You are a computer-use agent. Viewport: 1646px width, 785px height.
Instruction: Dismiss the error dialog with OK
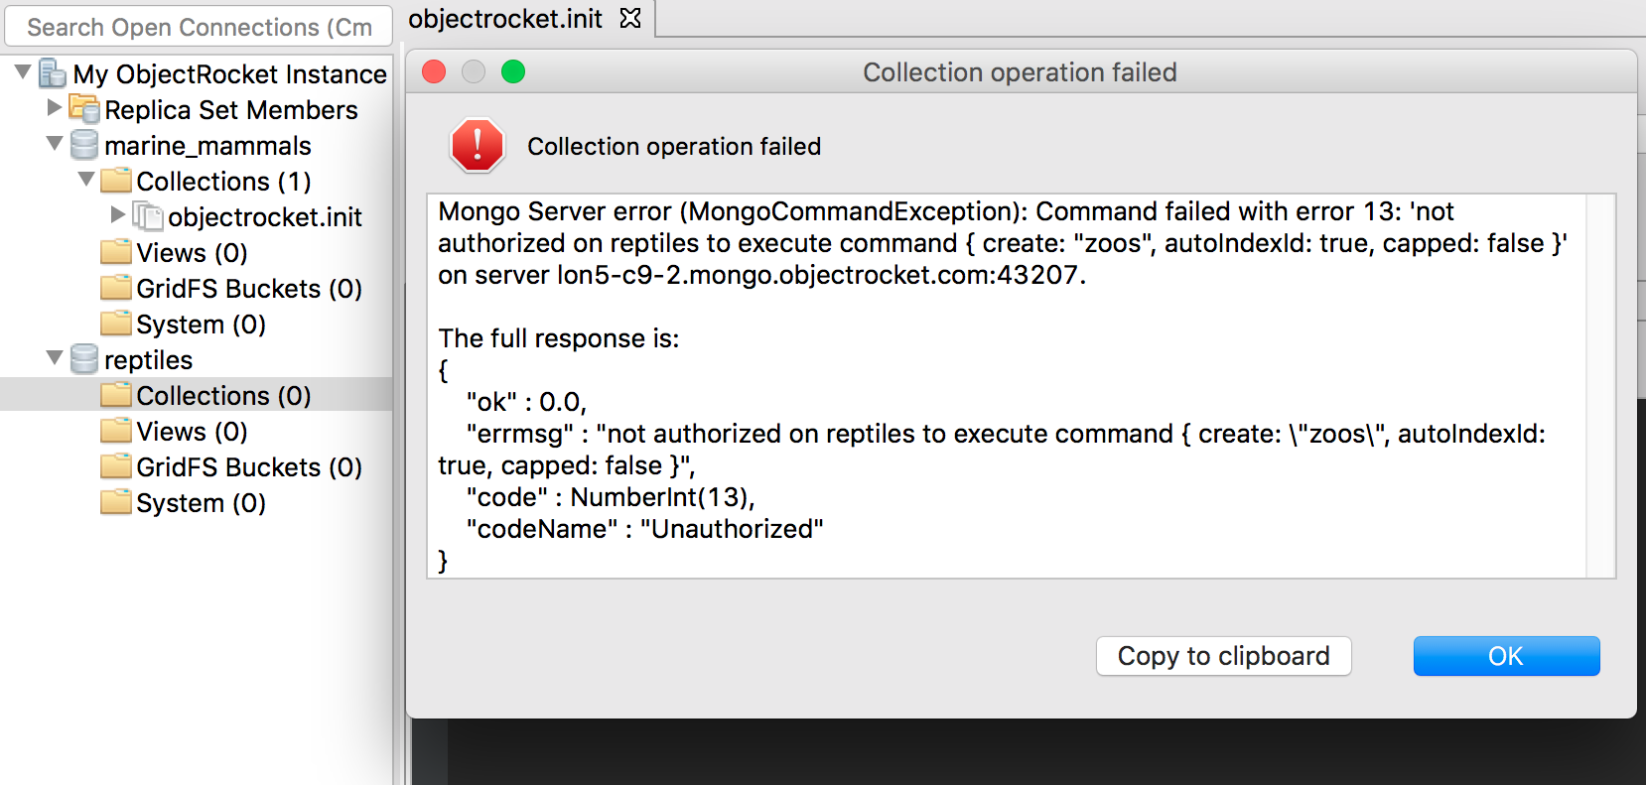(1505, 656)
